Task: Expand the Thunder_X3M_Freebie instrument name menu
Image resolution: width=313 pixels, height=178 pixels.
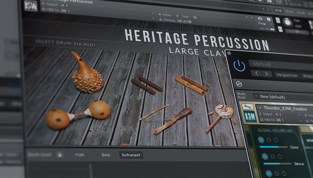Action: point(260,108)
